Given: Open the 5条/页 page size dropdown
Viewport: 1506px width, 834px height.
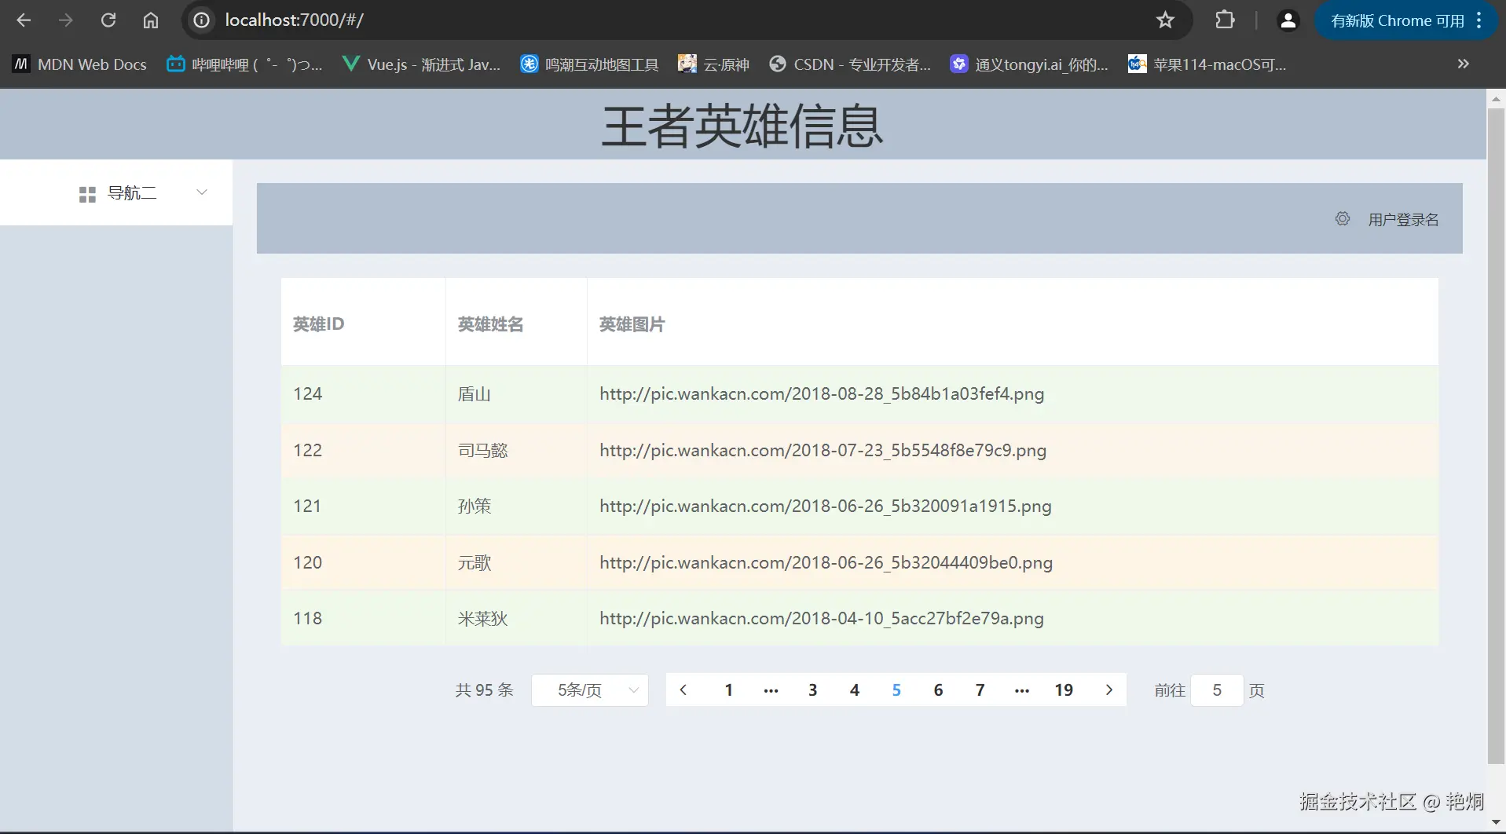Looking at the screenshot, I should (x=590, y=690).
